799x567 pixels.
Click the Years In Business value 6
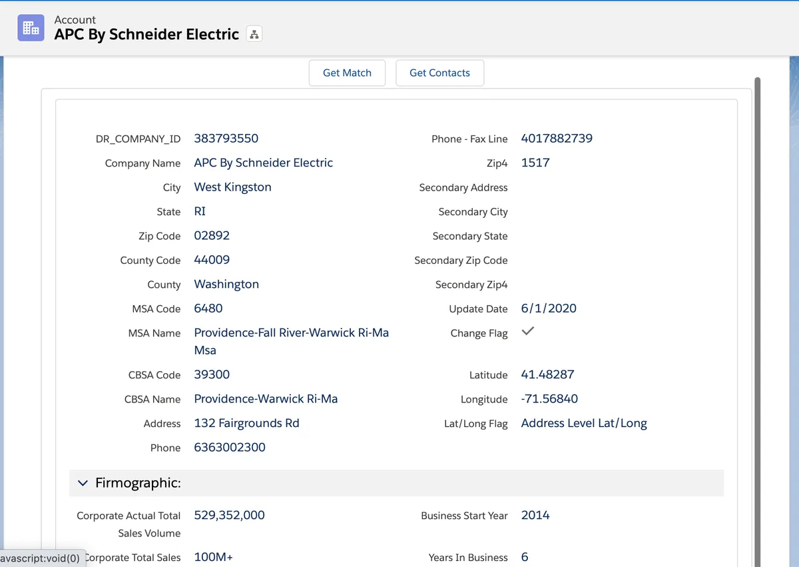(525, 558)
